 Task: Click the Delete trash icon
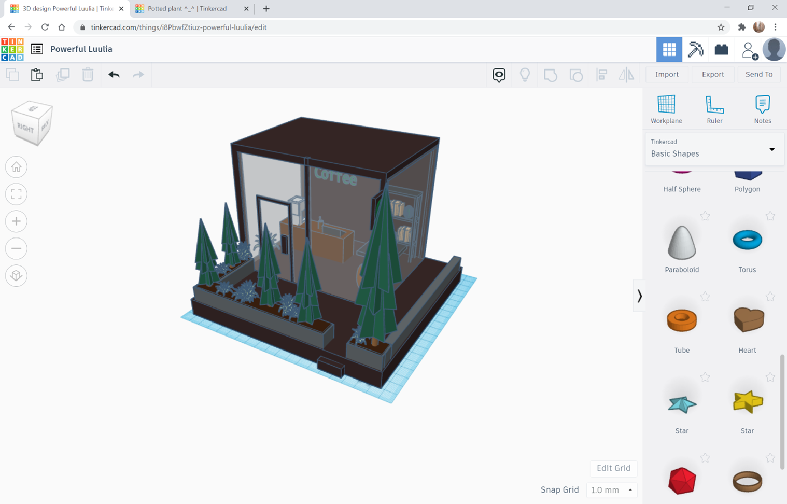(88, 75)
